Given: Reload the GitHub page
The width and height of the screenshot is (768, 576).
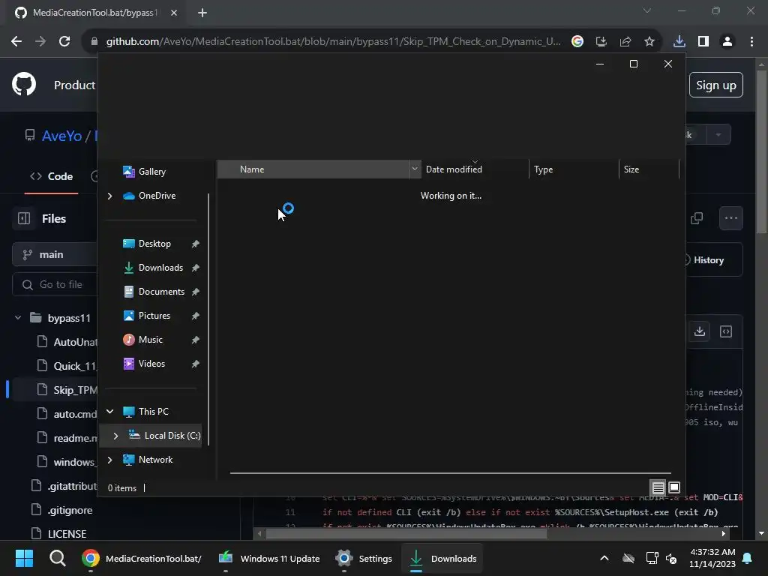Looking at the screenshot, I should coord(64,41).
